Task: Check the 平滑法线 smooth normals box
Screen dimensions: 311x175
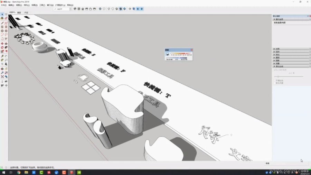Action: click(x=275, y=81)
